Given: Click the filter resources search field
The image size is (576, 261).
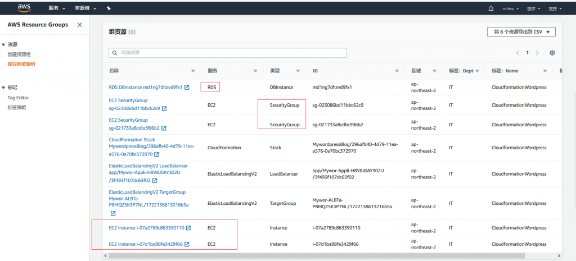Looking at the screenshot, I should (x=227, y=53).
